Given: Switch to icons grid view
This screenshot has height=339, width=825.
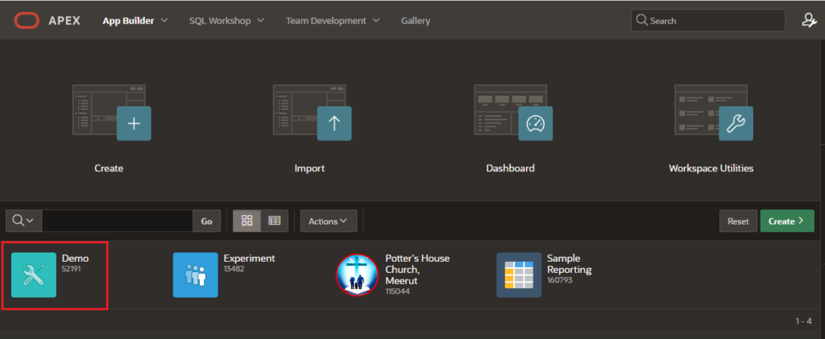Looking at the screenshot, I should (247, 221).
